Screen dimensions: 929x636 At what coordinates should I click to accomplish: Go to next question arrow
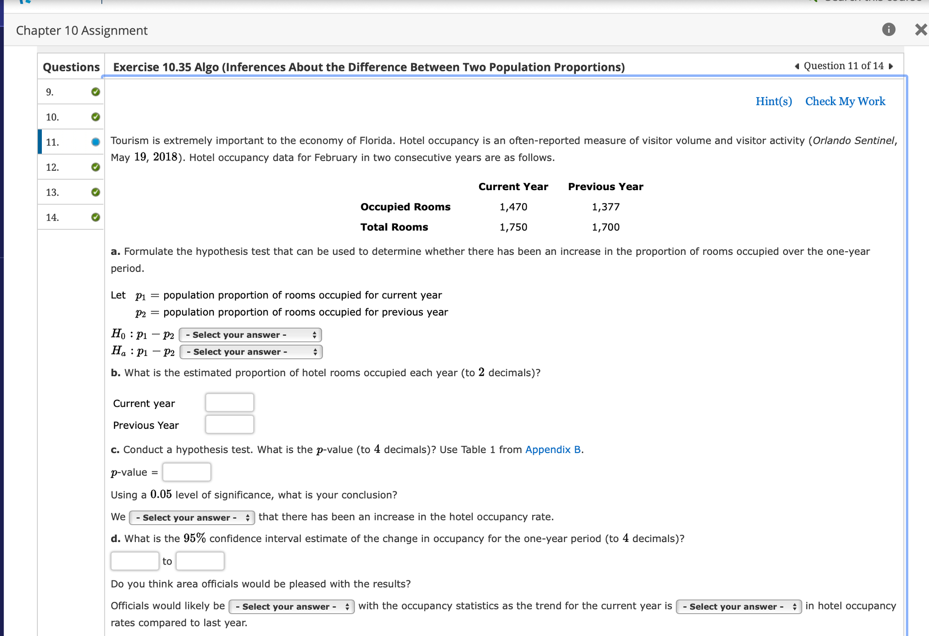point(891,66)
